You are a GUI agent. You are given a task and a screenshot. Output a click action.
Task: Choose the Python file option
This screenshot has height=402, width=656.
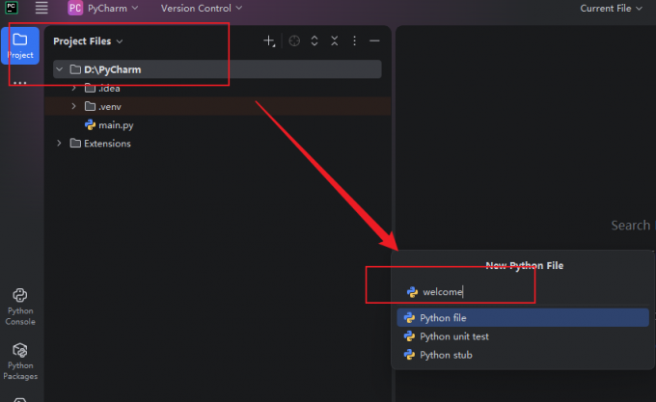point(523,317)
